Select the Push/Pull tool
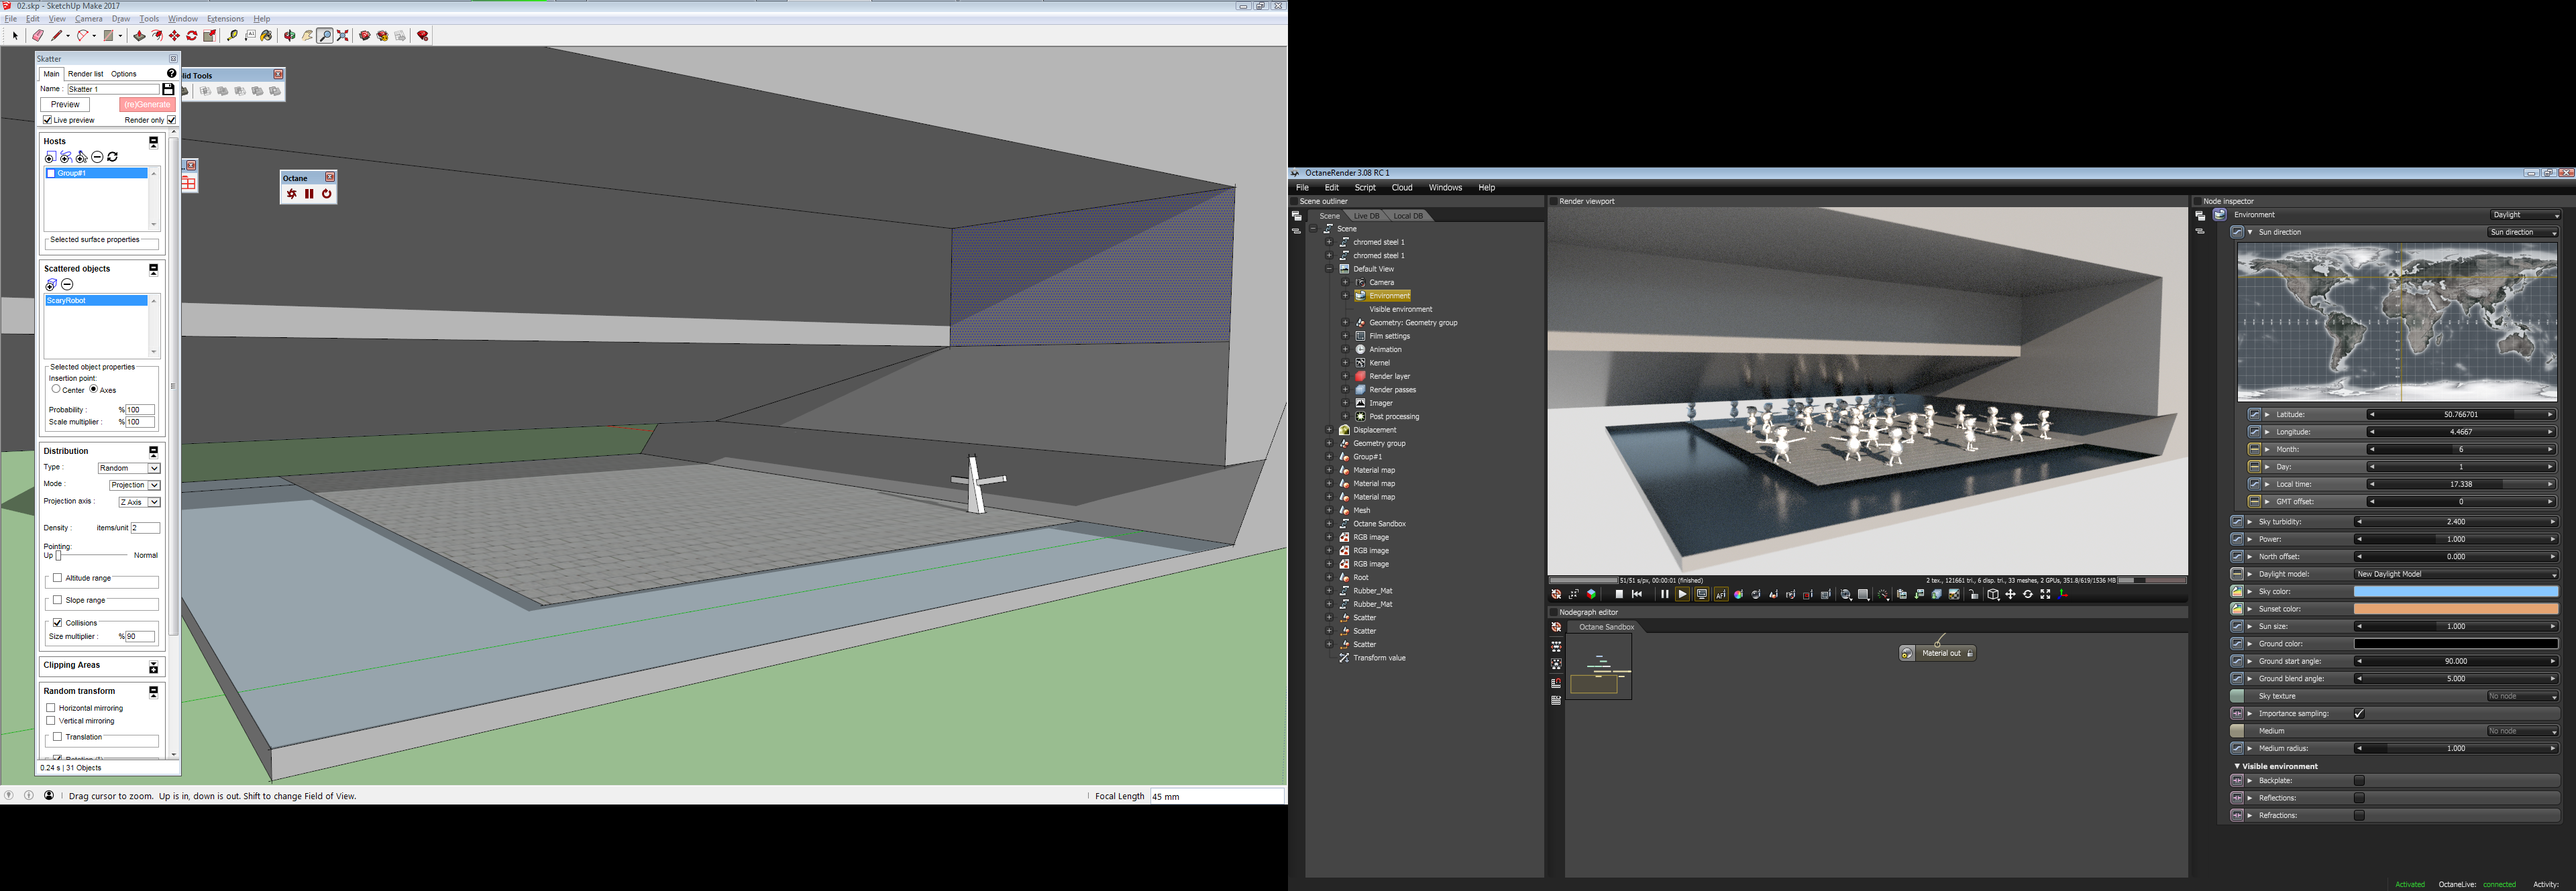The height and width of the screenshot is (891, 2576). click(x=139, y=36)
